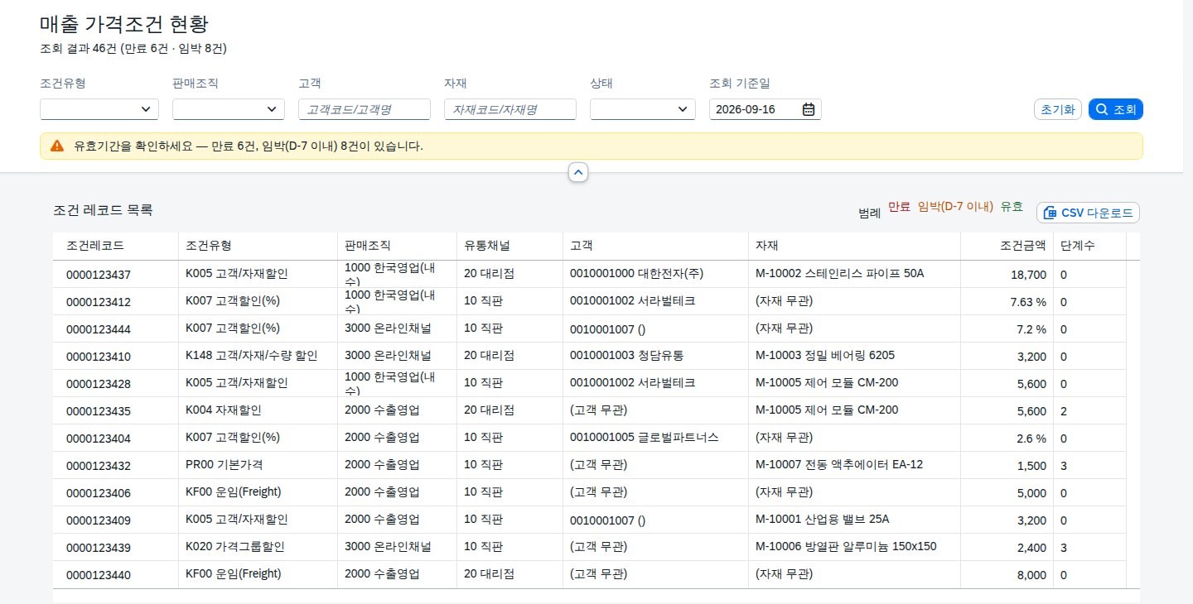
Task: Sort by 조건유형 column header
Action: [x=258, y=246]
